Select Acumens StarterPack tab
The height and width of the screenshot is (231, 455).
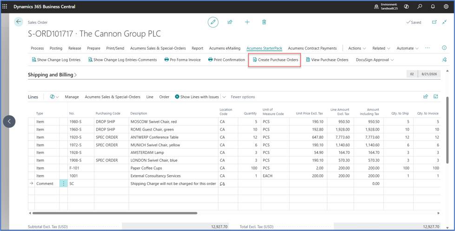[x=264, y=48]
